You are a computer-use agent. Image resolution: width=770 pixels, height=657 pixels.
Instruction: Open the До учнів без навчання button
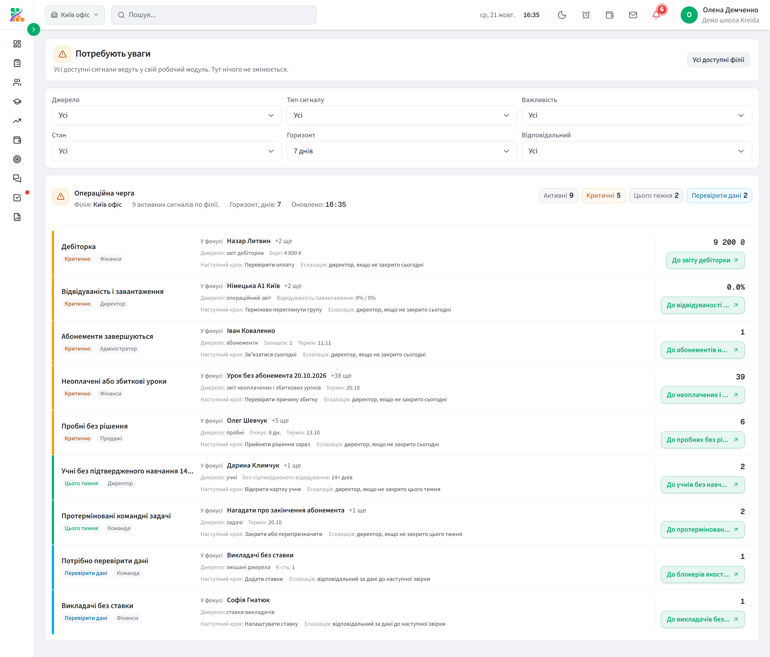point(702,485)
